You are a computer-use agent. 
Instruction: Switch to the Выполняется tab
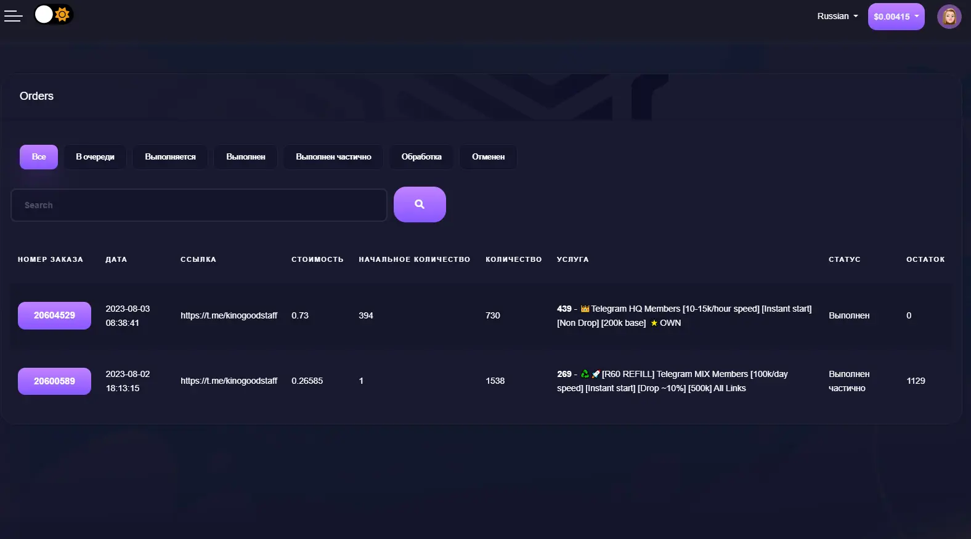[x=170, y=157]
